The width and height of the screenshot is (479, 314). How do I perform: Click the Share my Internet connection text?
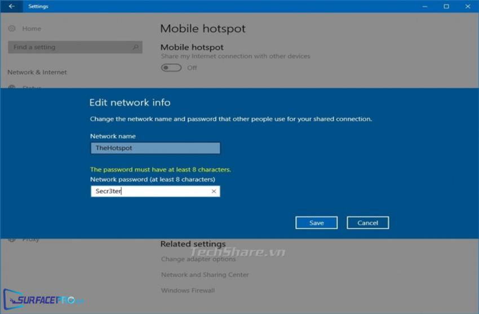236,56
